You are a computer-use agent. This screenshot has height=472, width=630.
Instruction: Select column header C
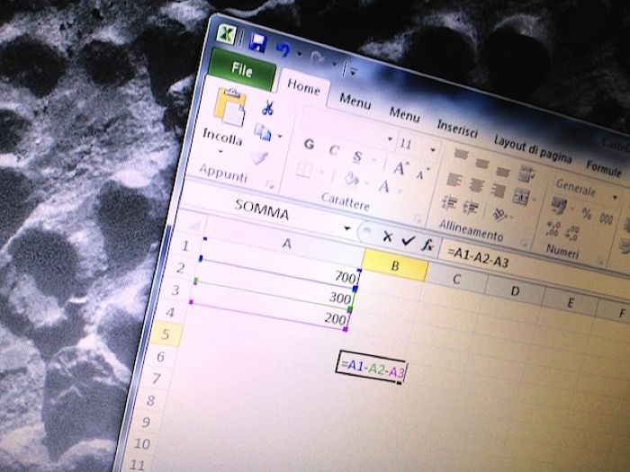click(456, 279)
